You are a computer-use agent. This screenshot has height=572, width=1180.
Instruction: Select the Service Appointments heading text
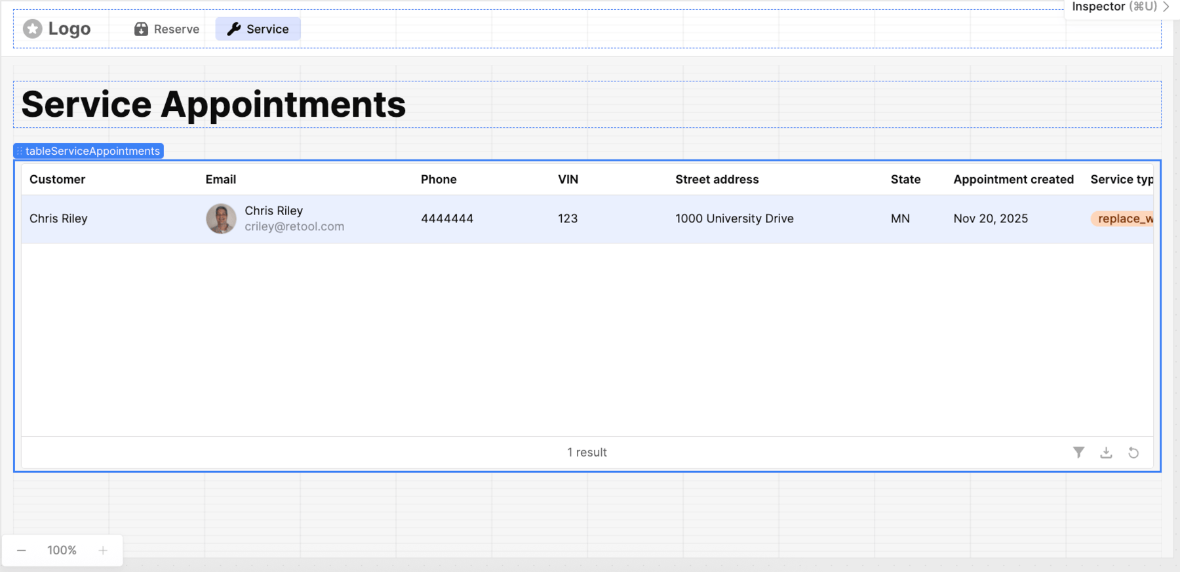point(214,105)
